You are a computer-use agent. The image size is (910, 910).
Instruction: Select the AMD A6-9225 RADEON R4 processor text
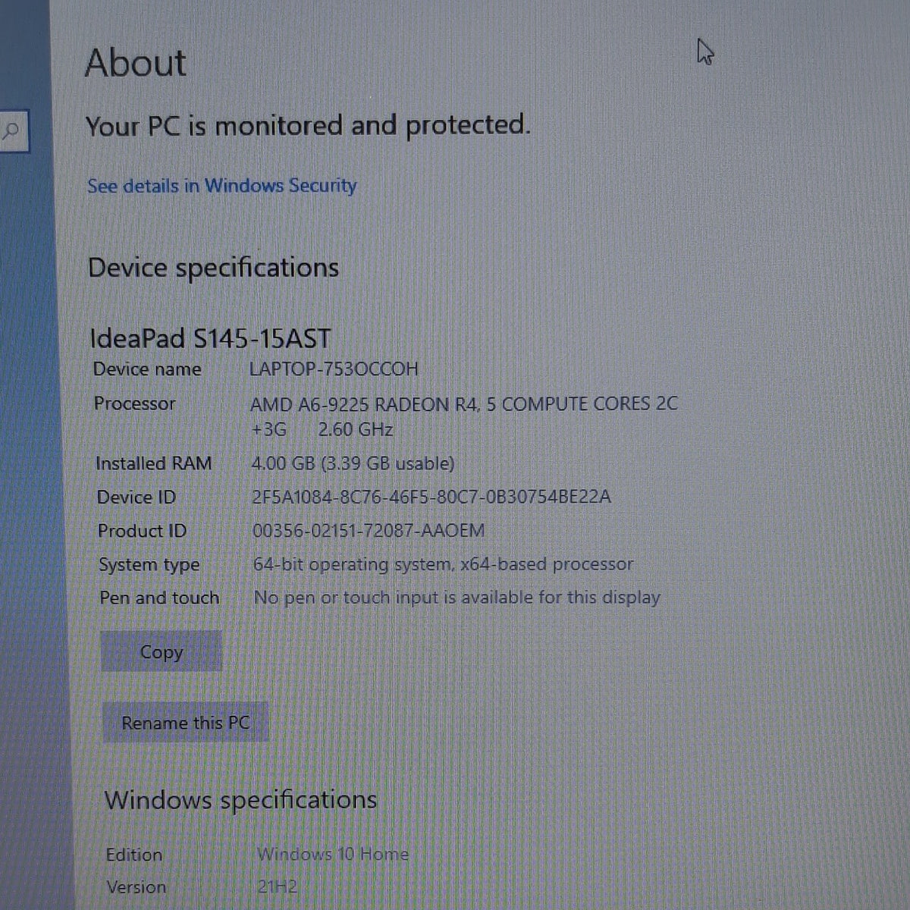(463, 403)
